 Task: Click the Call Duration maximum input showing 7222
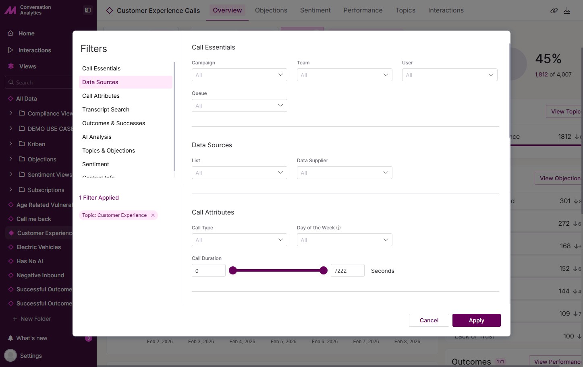pyautogui.click(x=348, y=270)
